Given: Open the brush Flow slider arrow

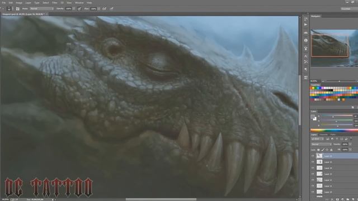Looking at the screenshot, I should click(x=98, y=9).
